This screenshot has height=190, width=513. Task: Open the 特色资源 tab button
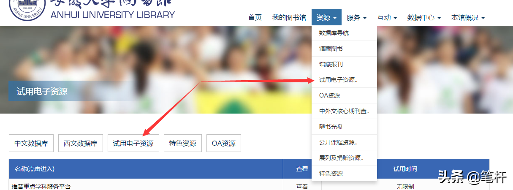tap(182, 143)
